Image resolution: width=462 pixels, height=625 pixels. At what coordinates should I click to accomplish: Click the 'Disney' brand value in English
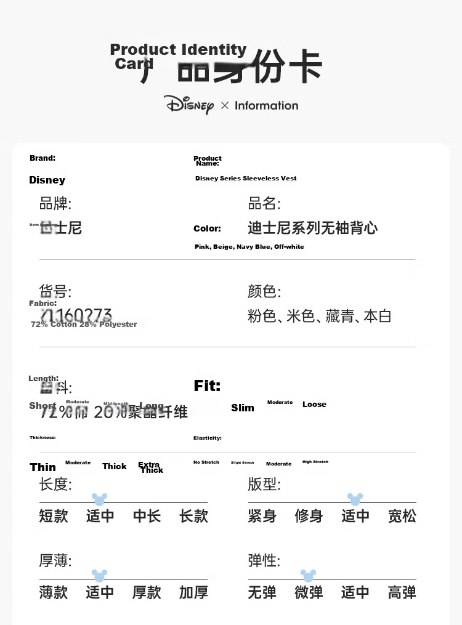click(47, 180)
